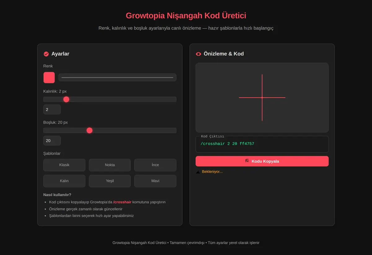Click the Şablonlardan birini seçerek instruction line
This screenshot has width=372, height=255.
[x=91, y=216]
